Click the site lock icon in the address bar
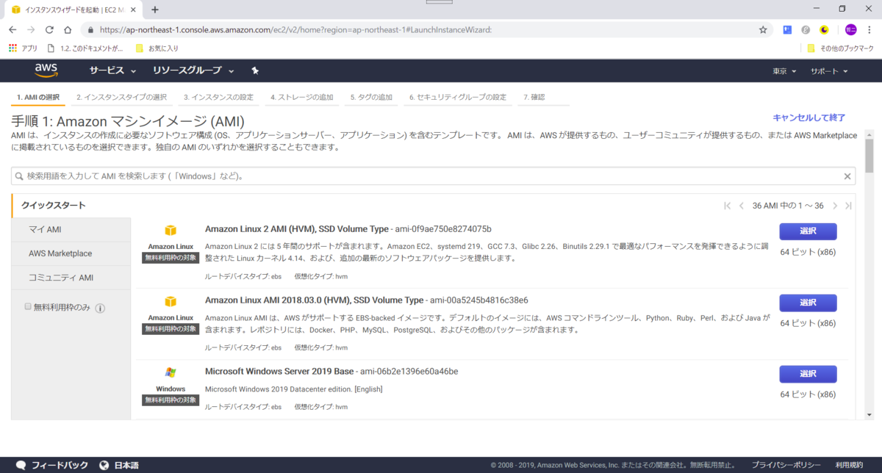This screenshot has height=473, width=882. [90, 30]
